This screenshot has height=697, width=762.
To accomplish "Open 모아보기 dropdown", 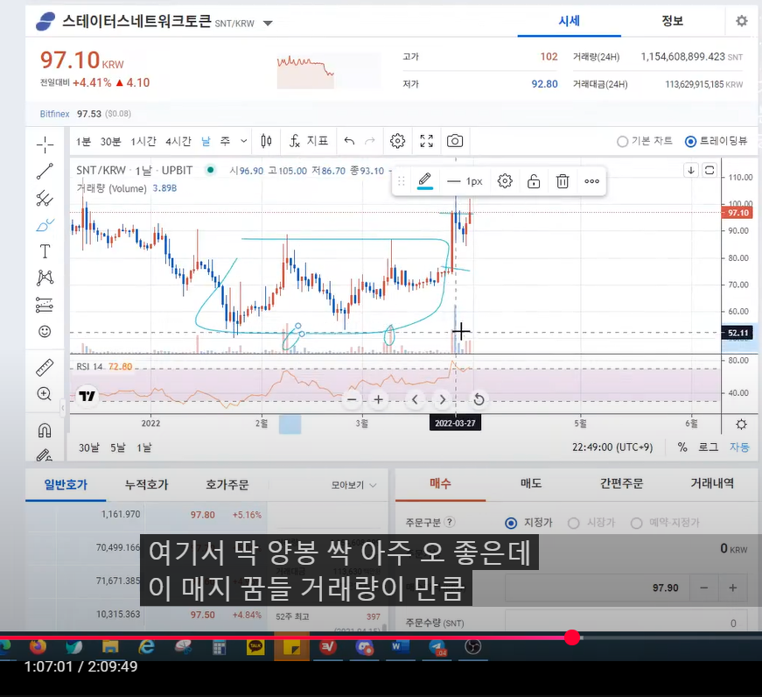I will tap(353, 485).
